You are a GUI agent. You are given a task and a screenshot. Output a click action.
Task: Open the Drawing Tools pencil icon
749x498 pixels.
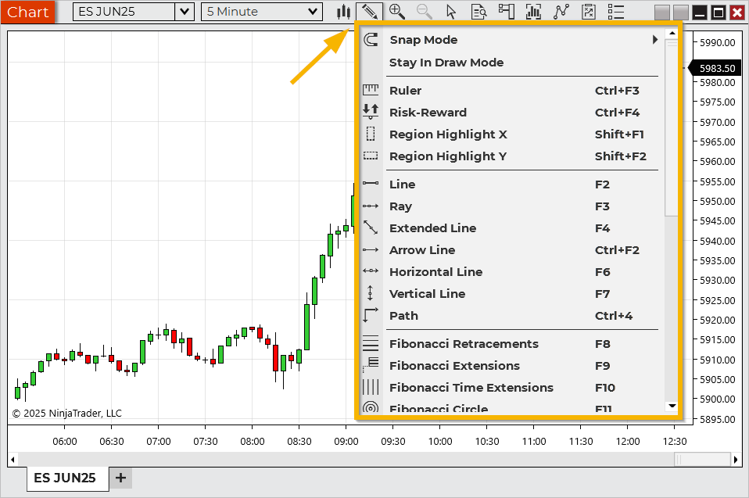tap(369, 12)
